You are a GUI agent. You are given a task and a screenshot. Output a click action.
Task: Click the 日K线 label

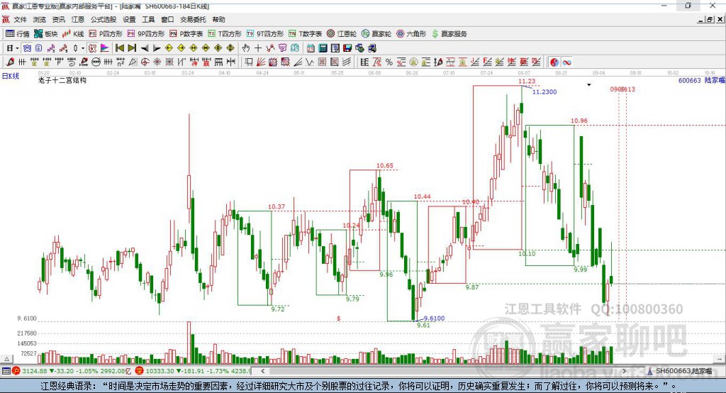coord(11,76)
